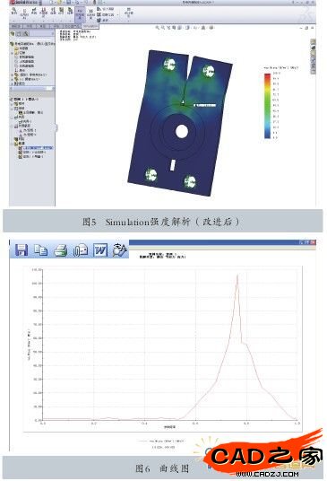Click the Word export icon in graph toolbar
This screenshot has width=327, height=481.
pos(100,250)
